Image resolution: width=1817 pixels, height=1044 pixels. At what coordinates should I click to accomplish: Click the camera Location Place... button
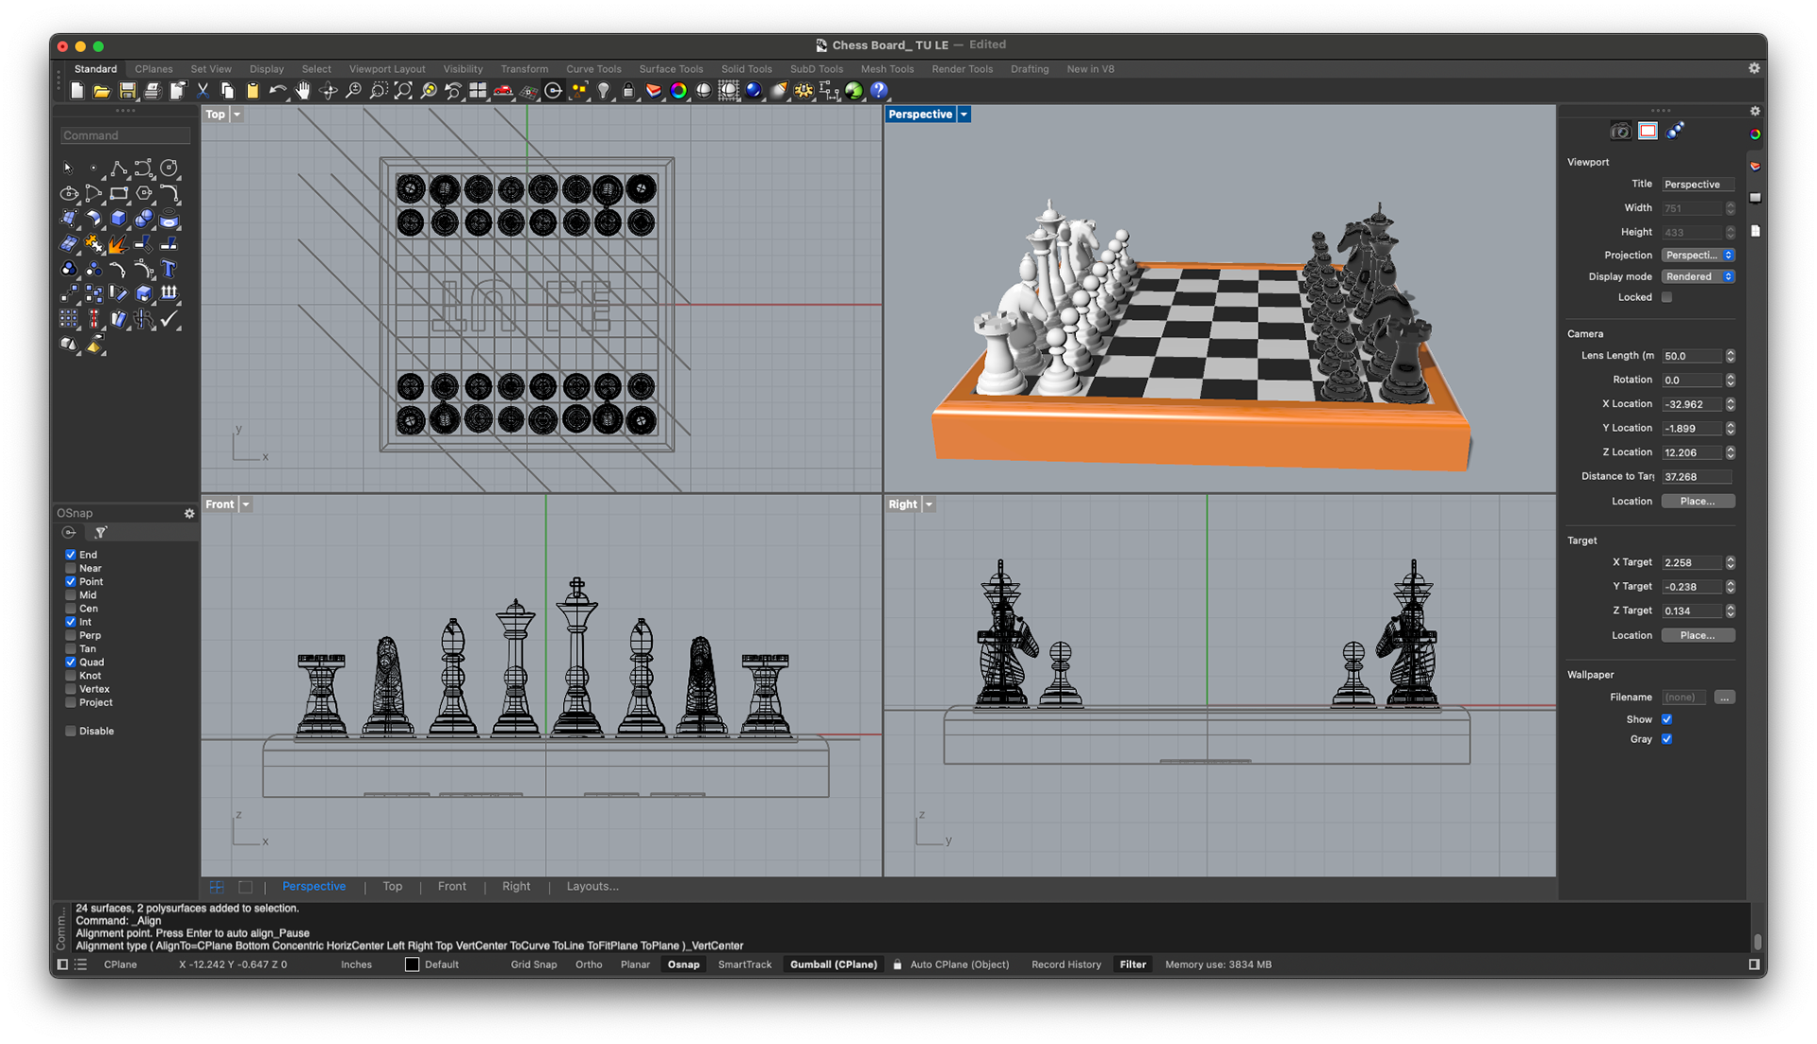tap(1697, 501)
